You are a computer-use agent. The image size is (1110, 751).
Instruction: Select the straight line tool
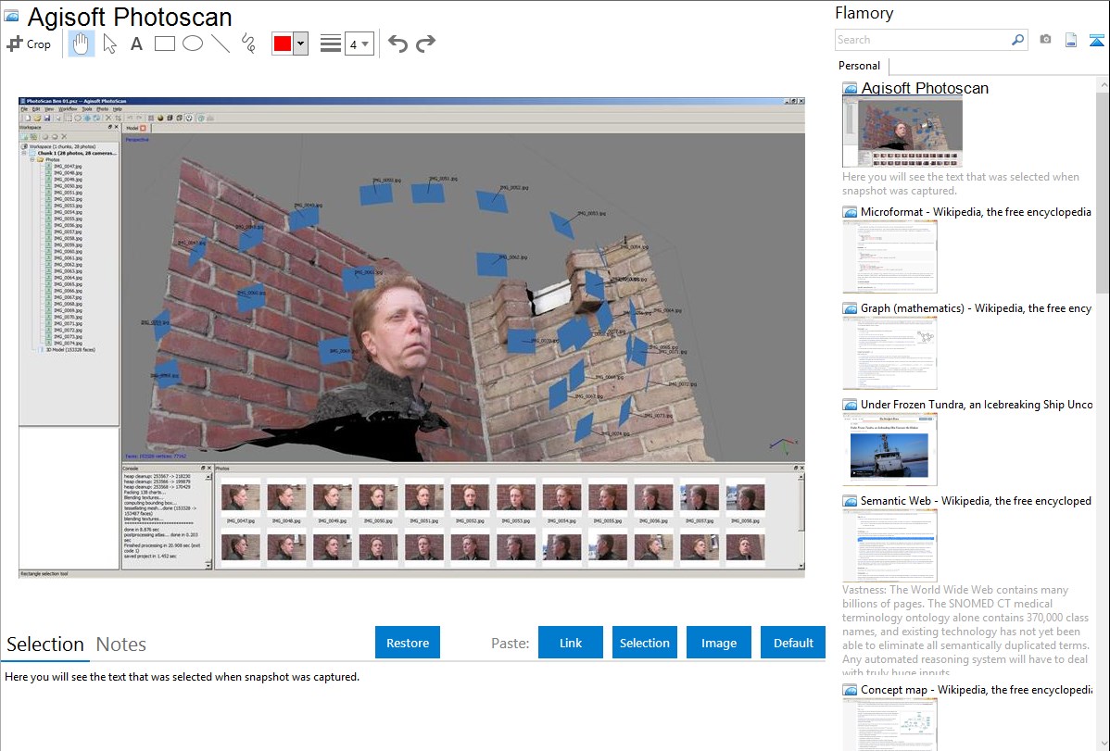[x=221, y=44]
